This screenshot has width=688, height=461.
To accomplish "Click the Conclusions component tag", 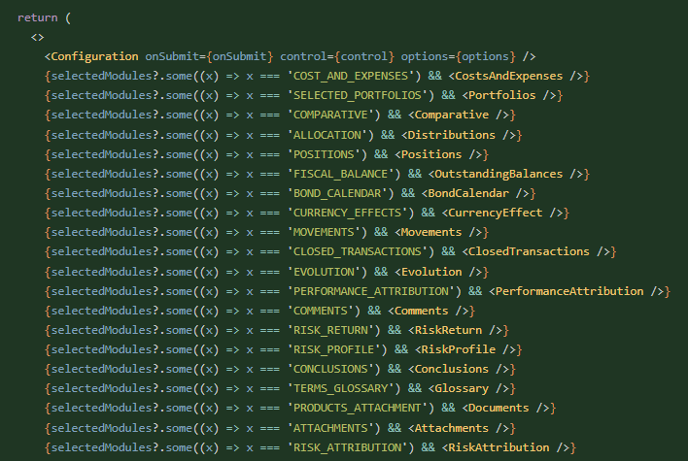I will tap(452, 369).
